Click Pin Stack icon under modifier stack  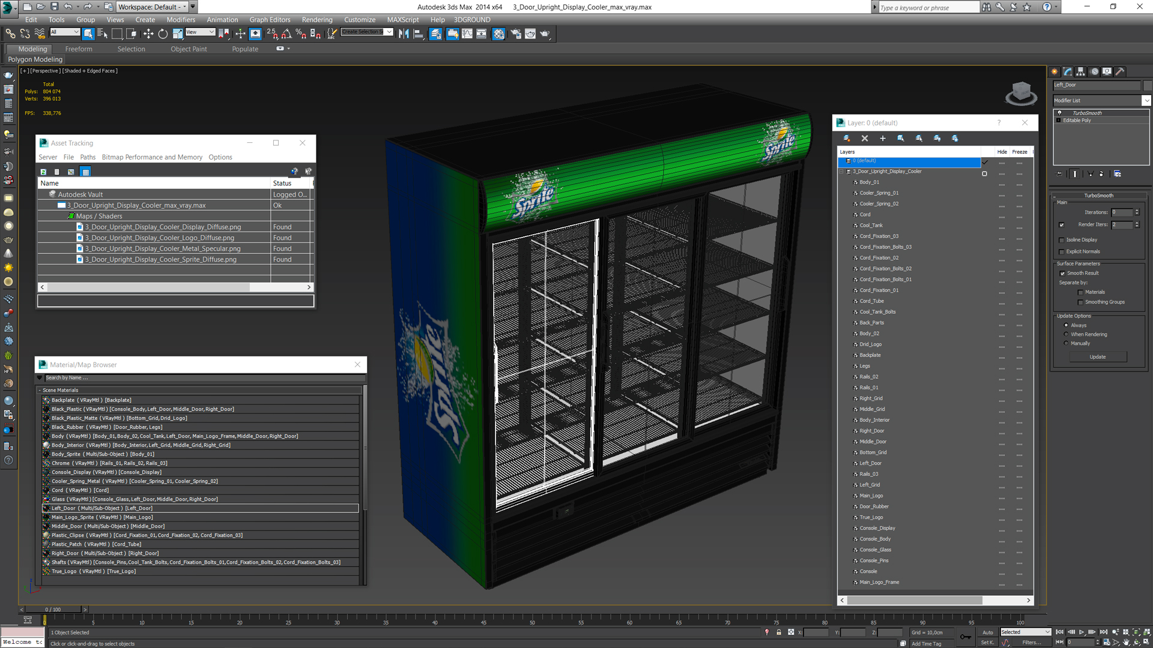point(1059,173)
